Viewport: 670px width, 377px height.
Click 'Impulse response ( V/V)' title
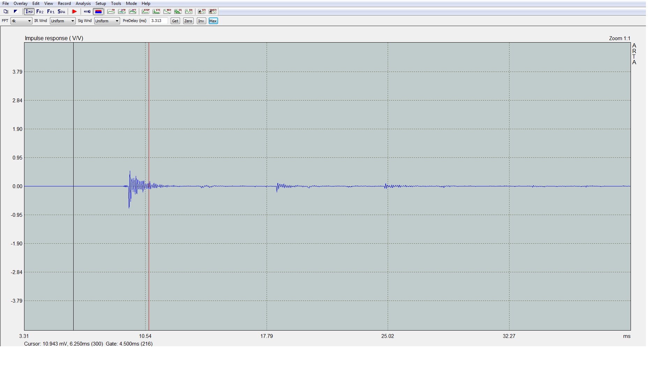tap(54, 38)
